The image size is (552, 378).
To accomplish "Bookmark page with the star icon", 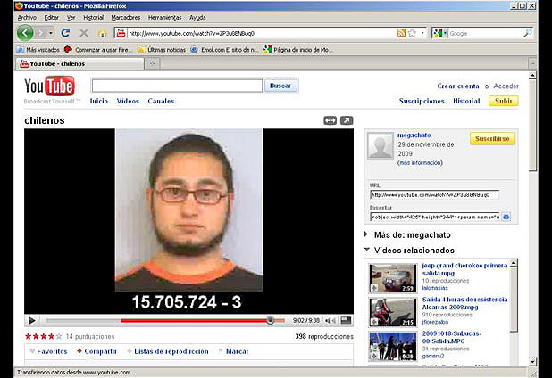I will click(412, 33).
